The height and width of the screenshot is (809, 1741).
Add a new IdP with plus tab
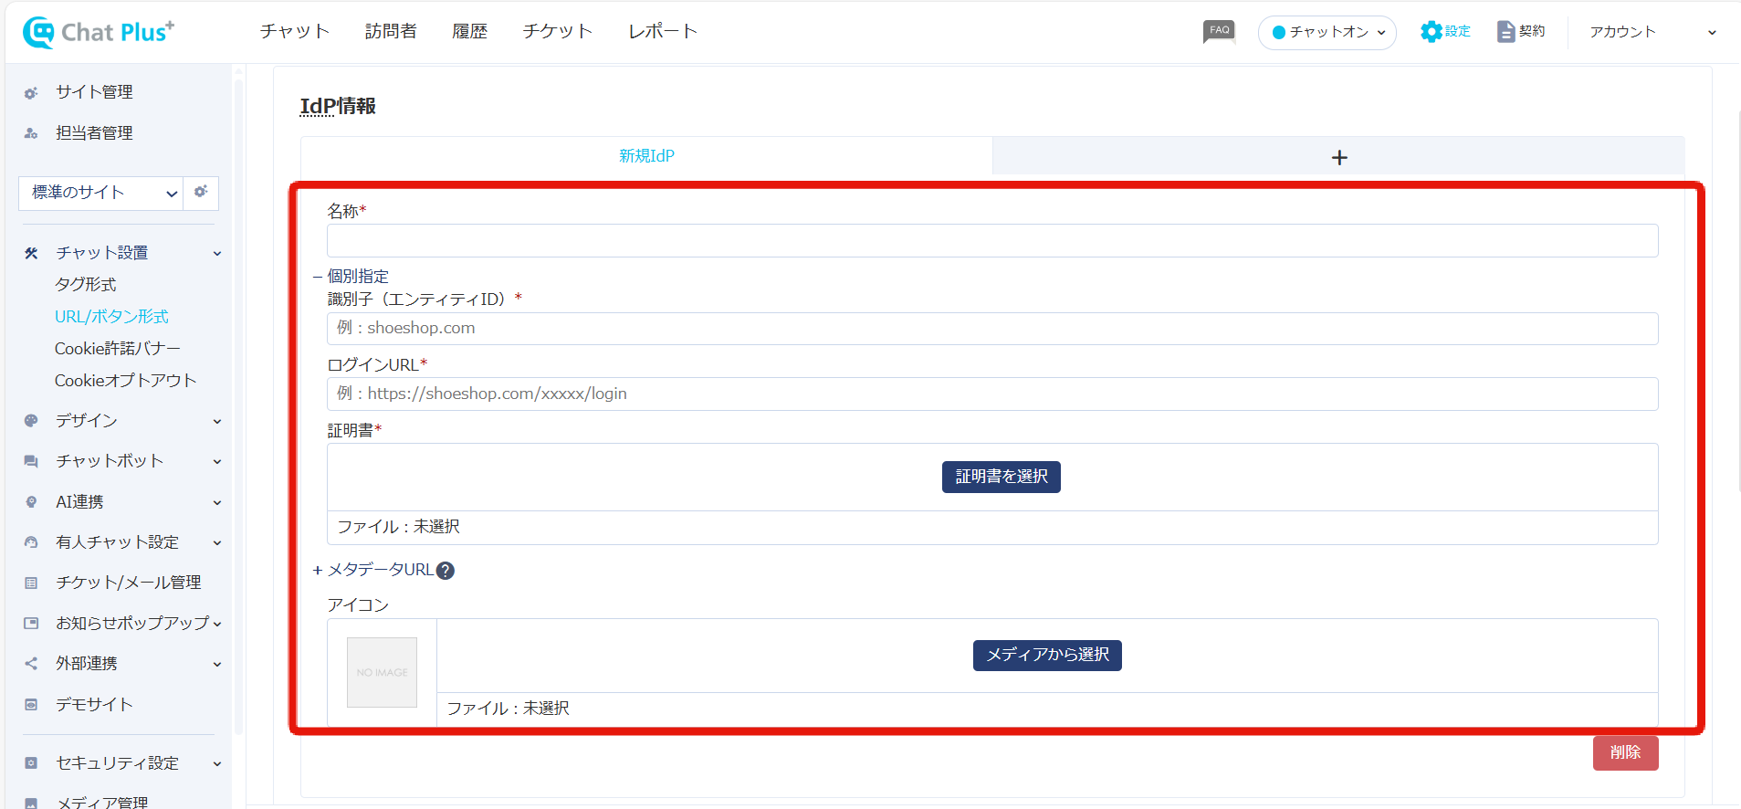(x=1338, y=157)
